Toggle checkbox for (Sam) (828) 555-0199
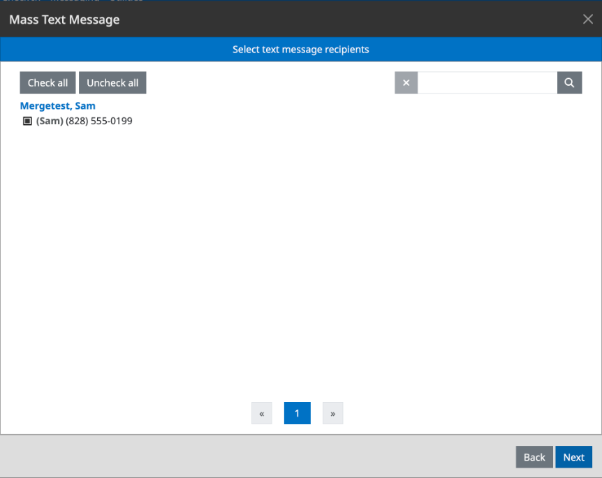The width and height of the screenshot is (602, 478). (27, 121)
